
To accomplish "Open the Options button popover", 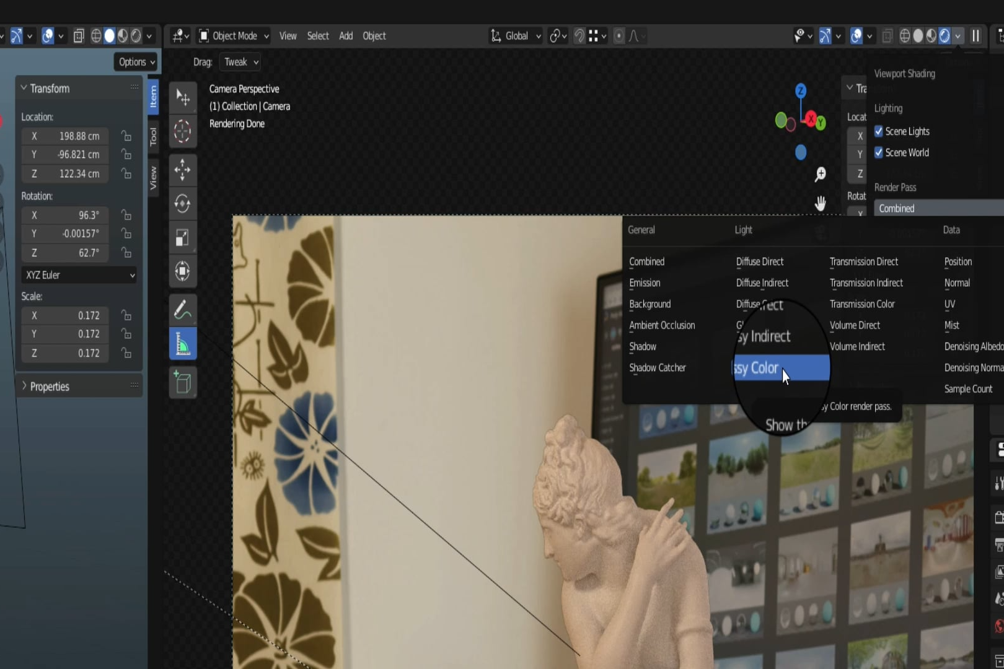I will [x=136, y=62].
